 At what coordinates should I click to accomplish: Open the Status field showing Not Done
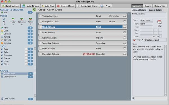click(146, 20)
